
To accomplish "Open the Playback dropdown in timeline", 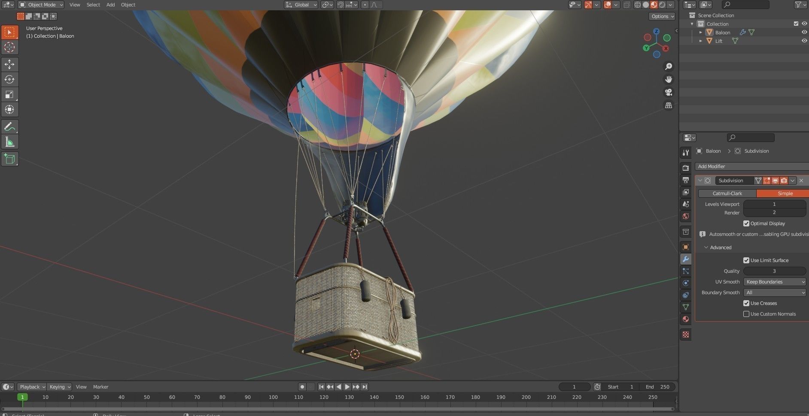I will [x=32, y=387].
